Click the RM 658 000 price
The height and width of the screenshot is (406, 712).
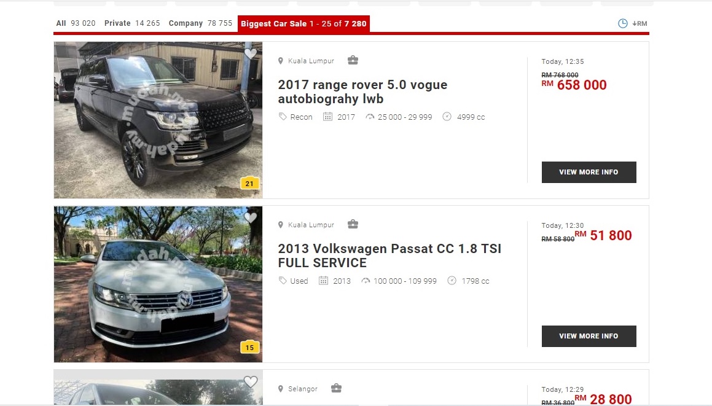click(574, 85)
